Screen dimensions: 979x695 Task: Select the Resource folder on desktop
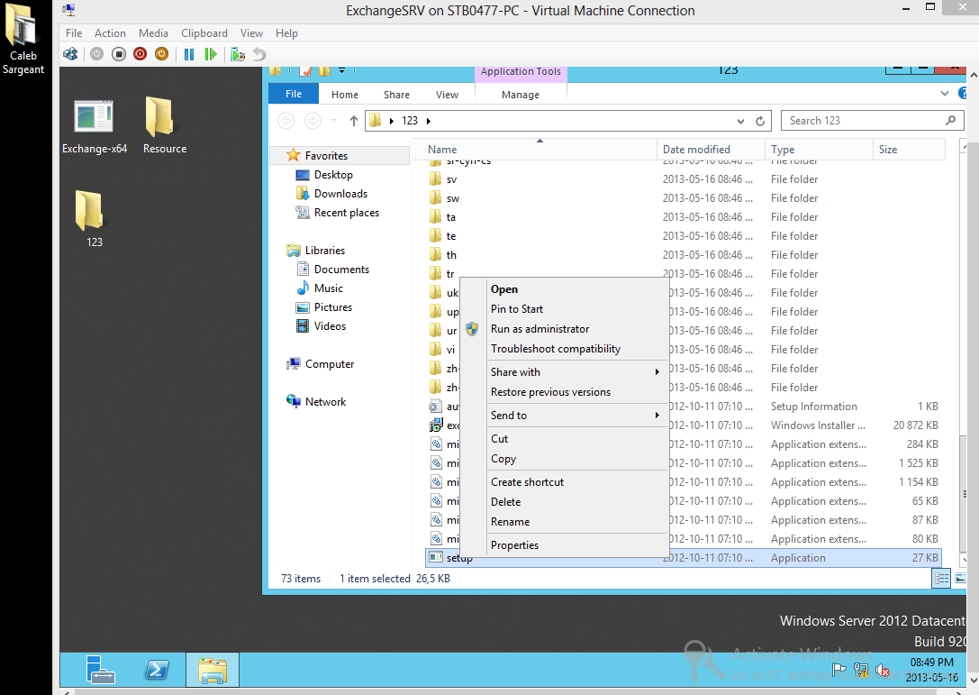164,127
